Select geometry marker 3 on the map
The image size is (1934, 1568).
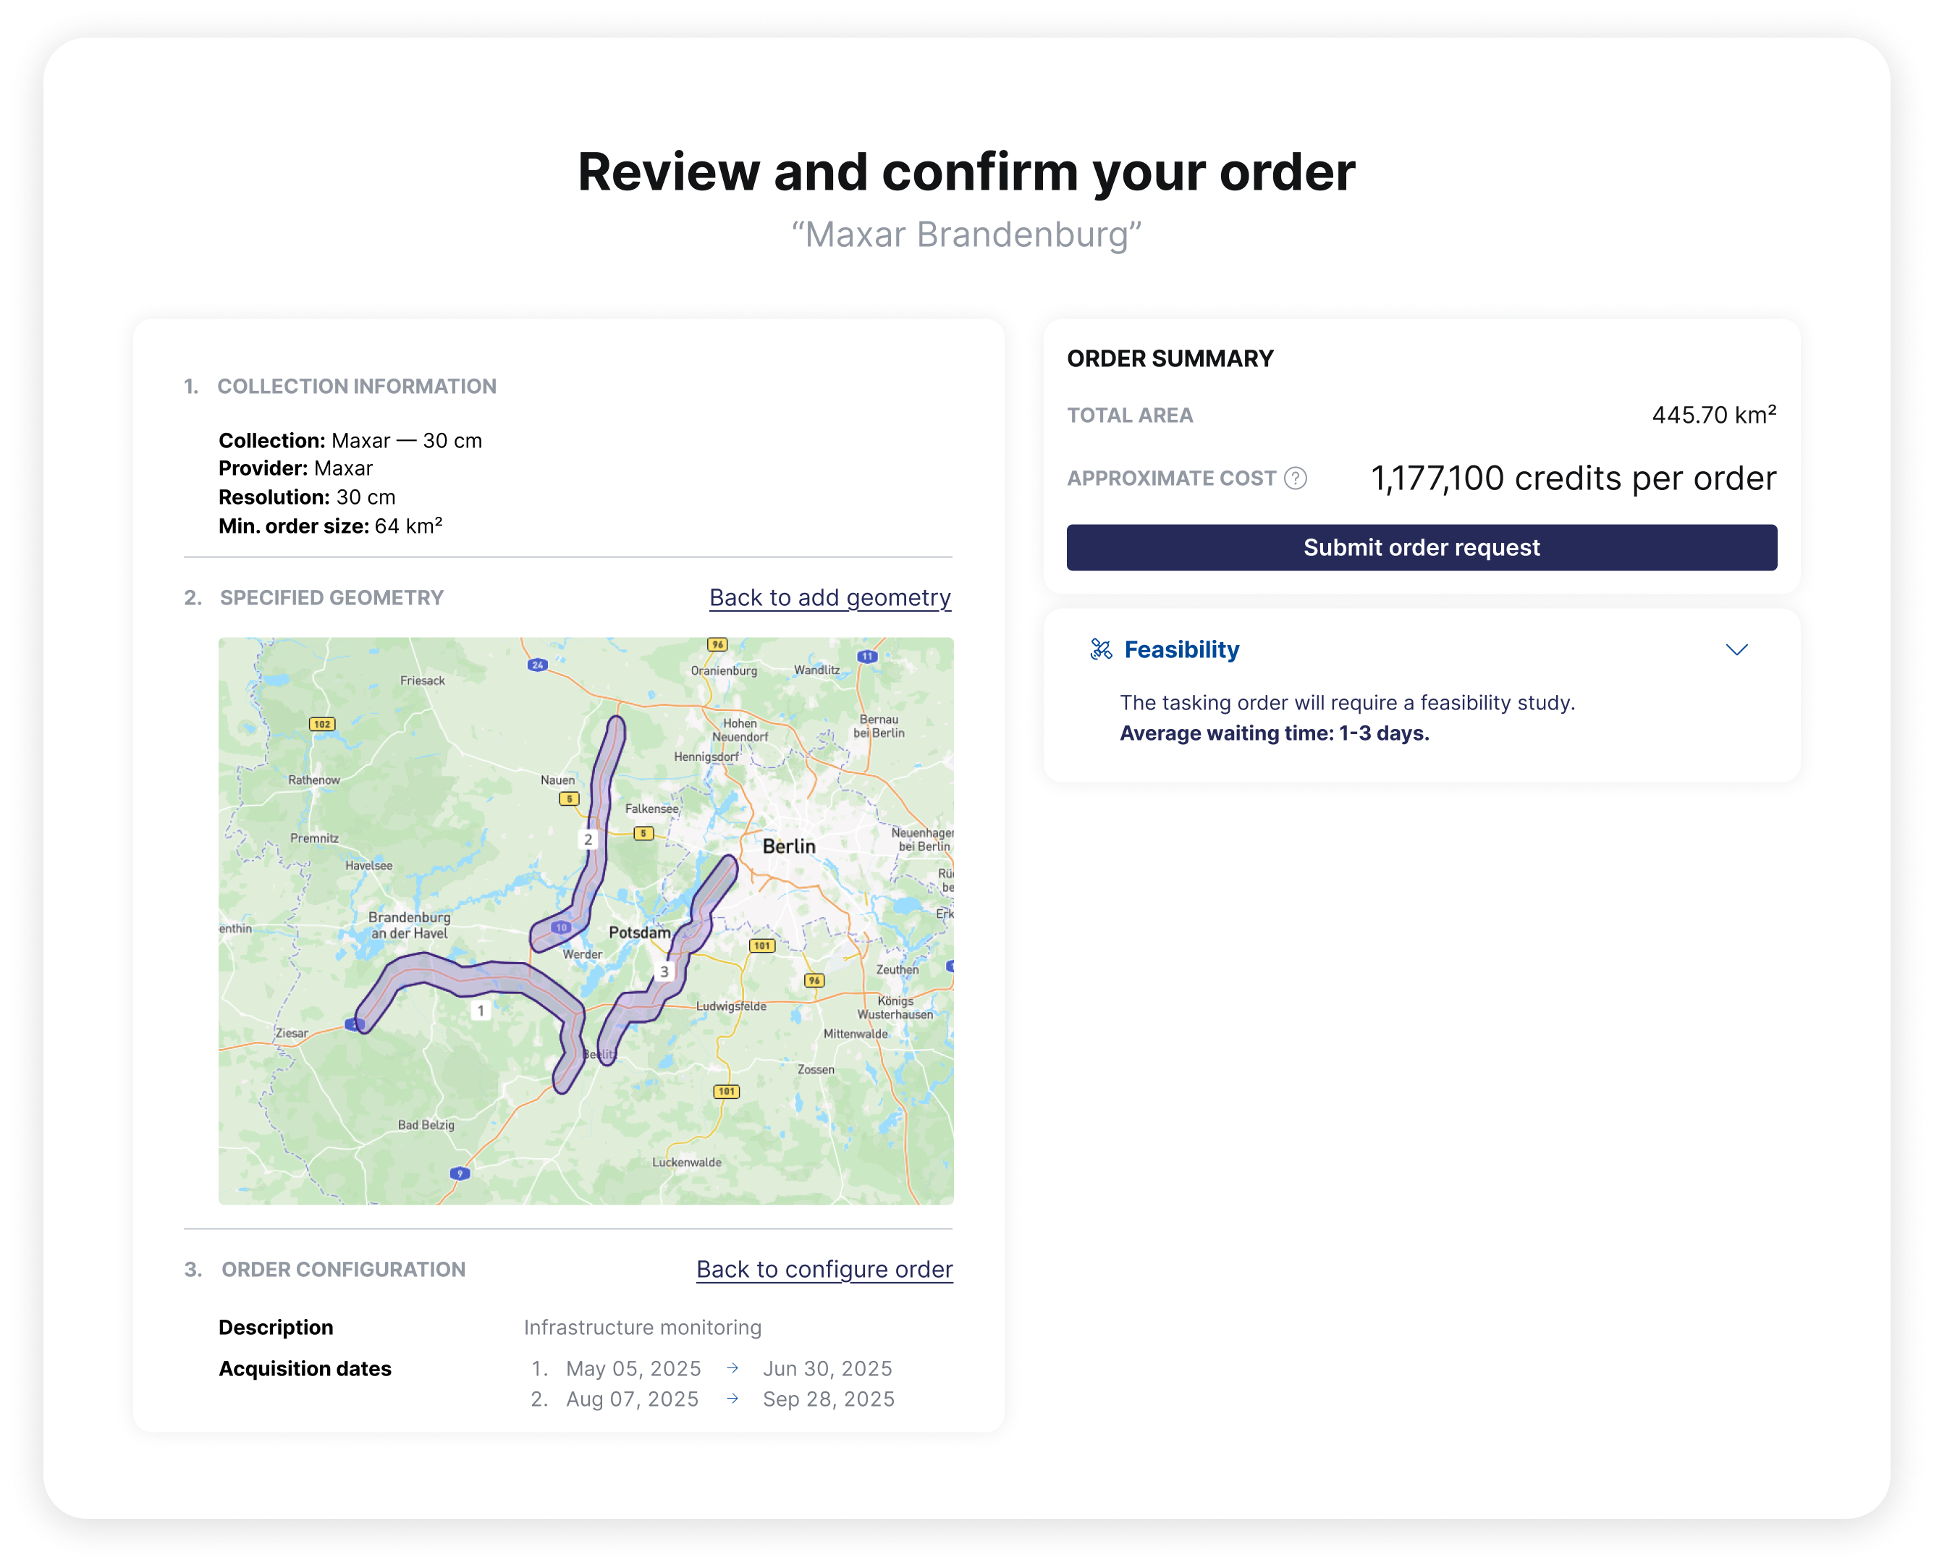pyautogui.click(x=664, y=972)
